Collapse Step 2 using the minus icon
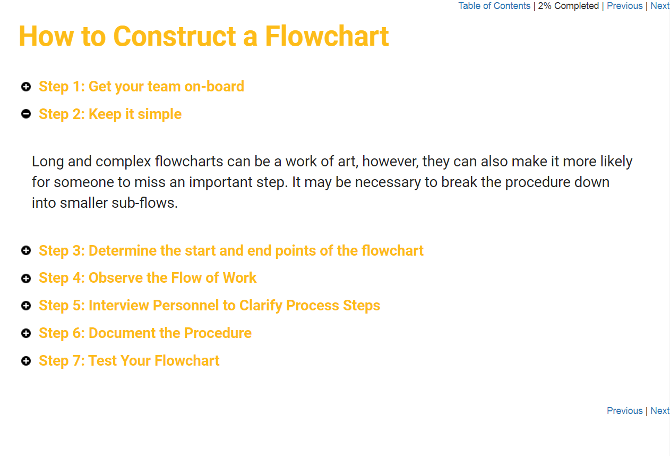 pos(26,114)
